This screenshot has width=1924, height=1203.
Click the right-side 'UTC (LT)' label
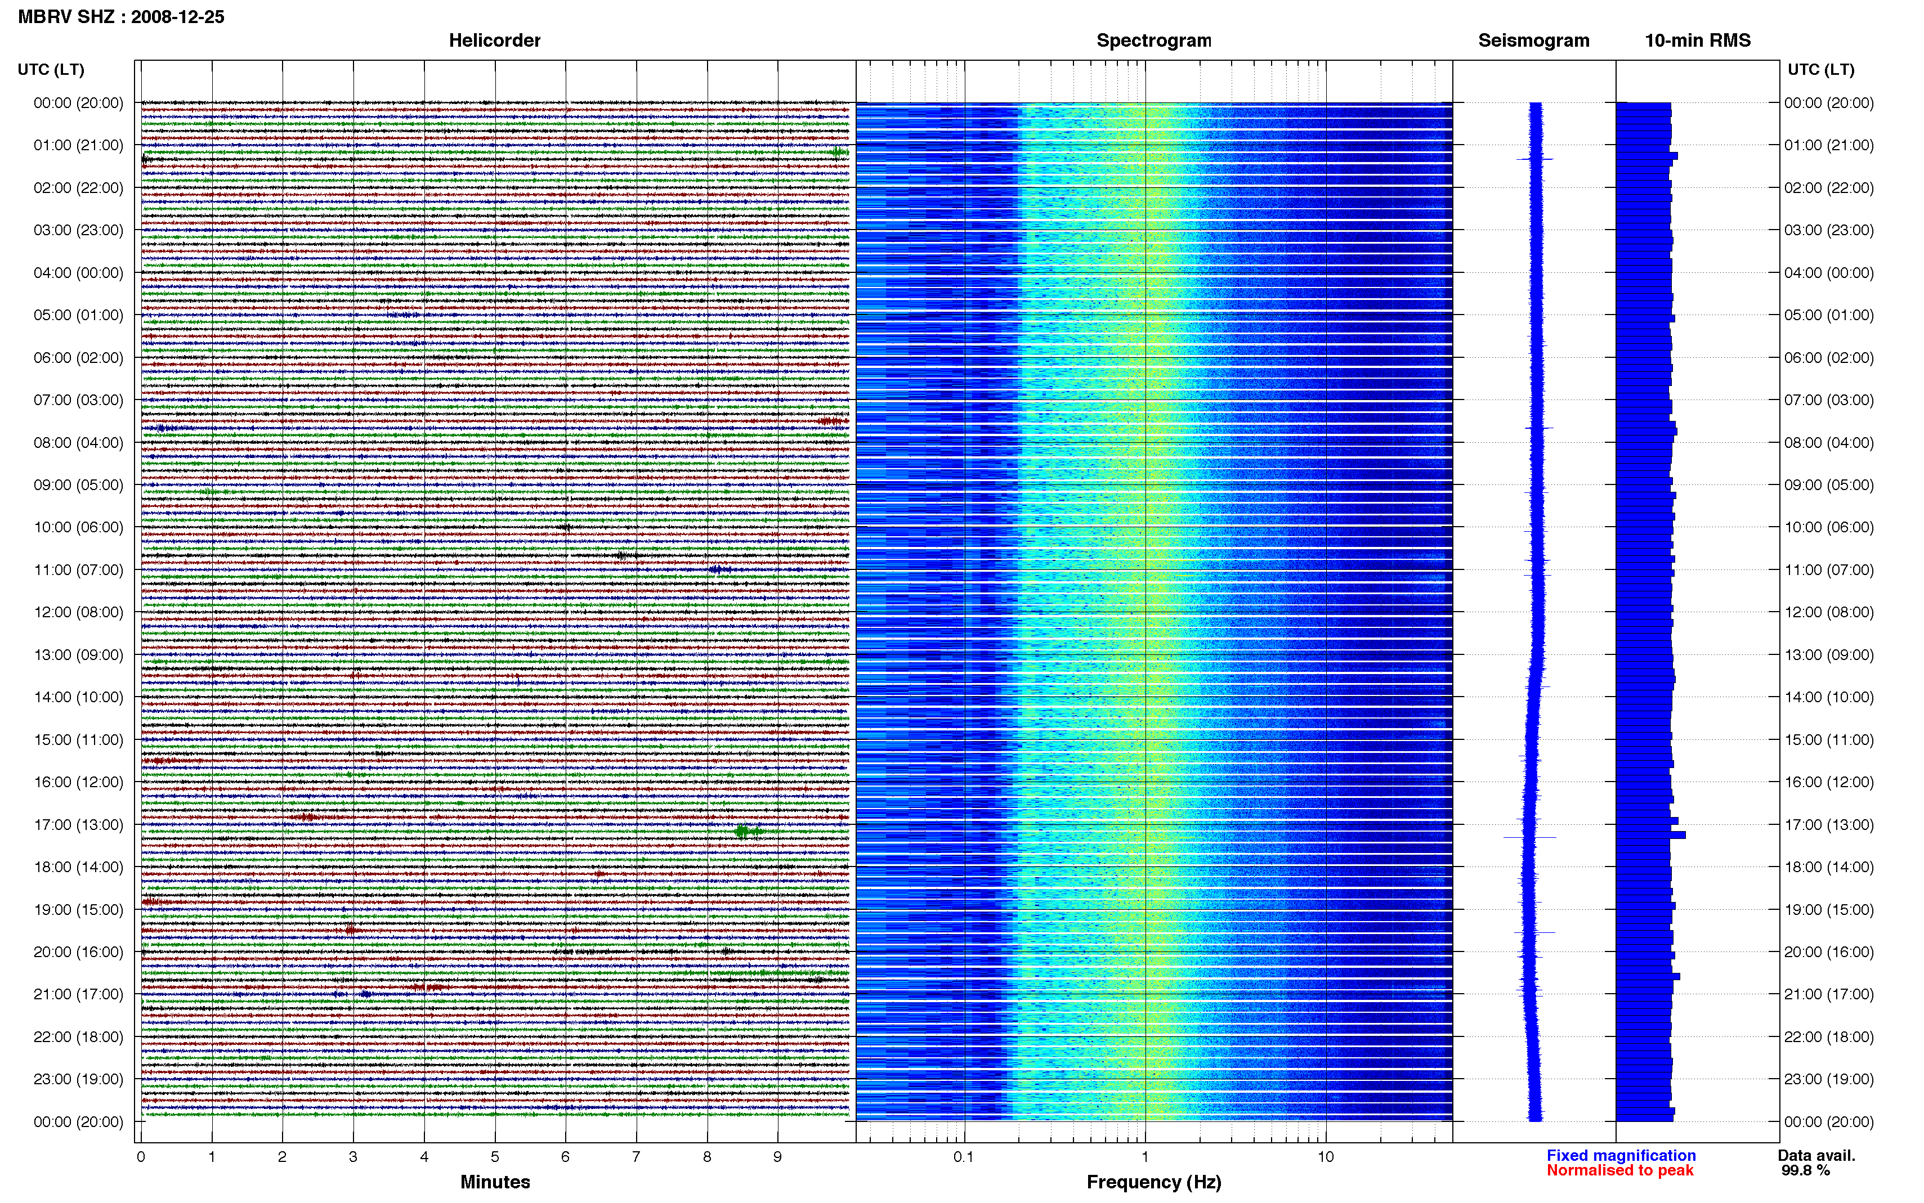click(x=1820, y=70)
